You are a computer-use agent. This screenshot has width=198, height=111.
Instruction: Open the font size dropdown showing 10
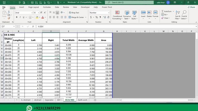pyautogui.click(x=38, y=13)
